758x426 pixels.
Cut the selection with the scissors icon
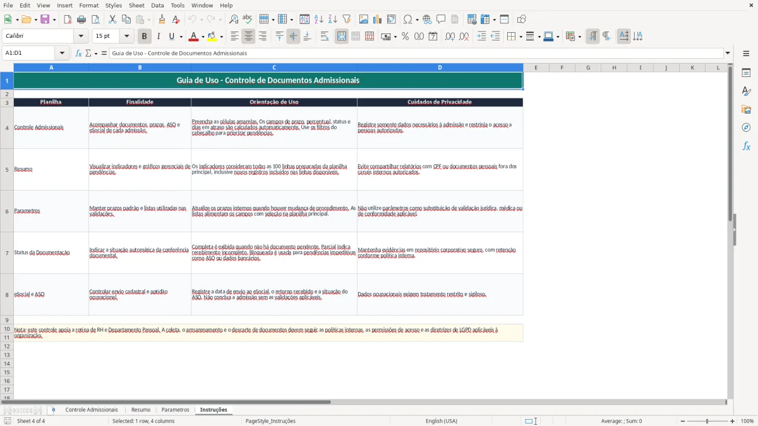click(112, 20)
